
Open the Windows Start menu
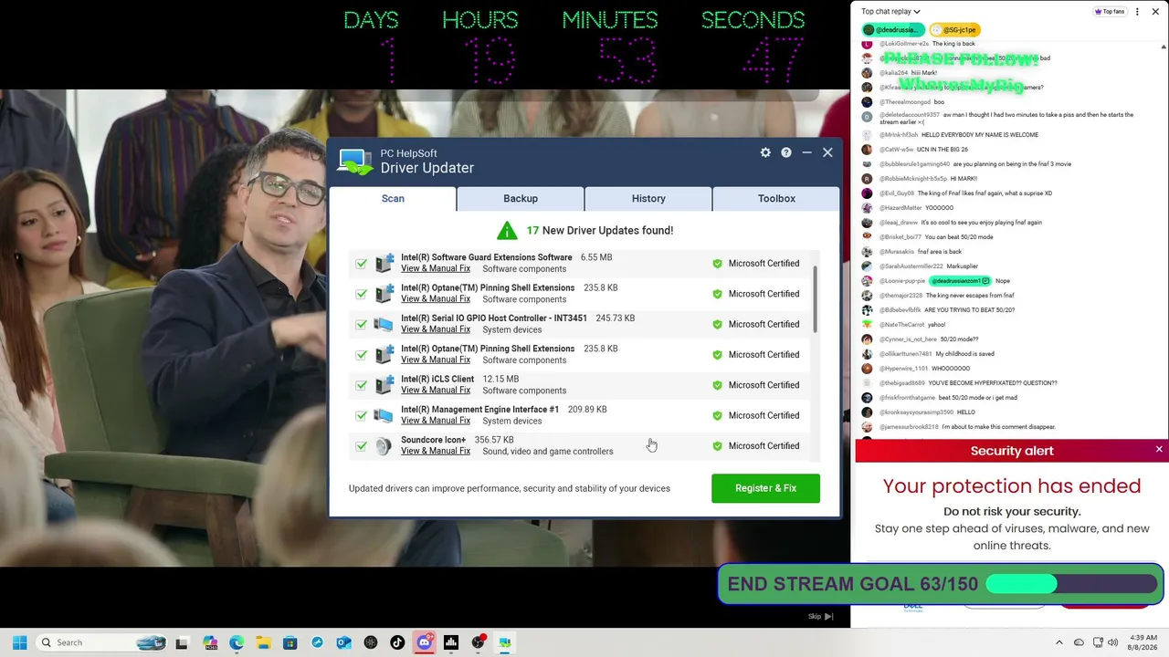[19, 642]
